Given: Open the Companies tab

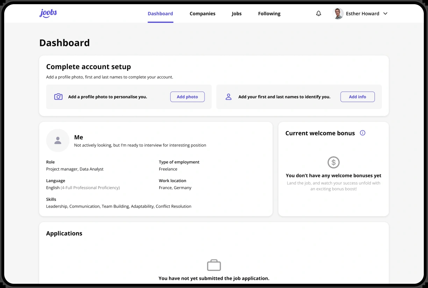Looking at the screenshot, I should coord(202,14).
